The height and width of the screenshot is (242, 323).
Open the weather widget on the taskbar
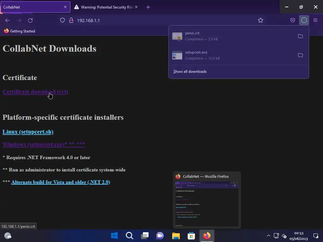pos(8,236)
